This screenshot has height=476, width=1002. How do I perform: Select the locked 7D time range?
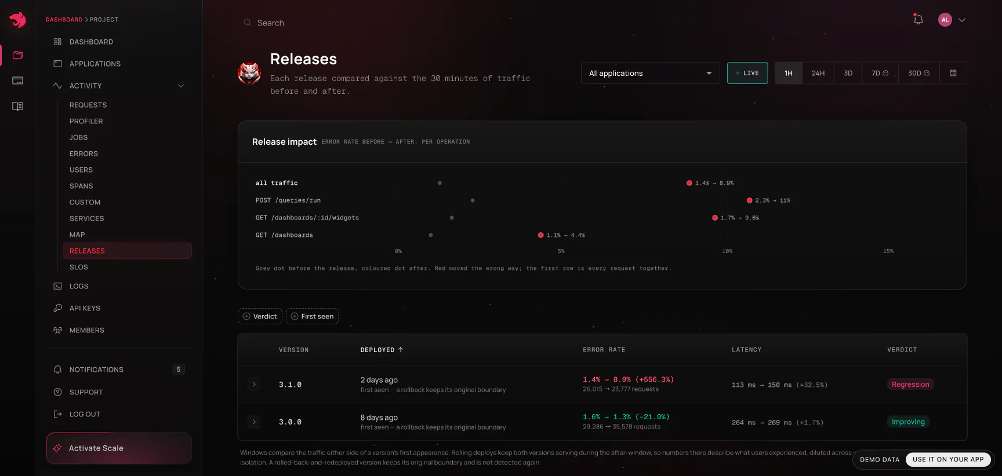[880, 73]
